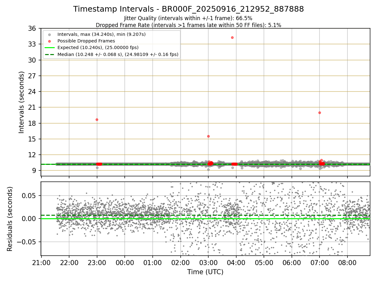Click the '01:00' x-axis tick label
Screen dimensions: 377x283
click(x=153, y=262)
